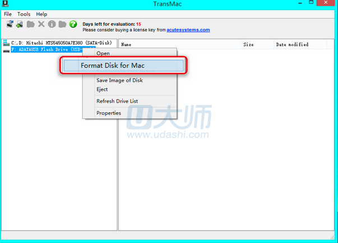The image size is (338, 243).
Task: Click the open disk image toolbar icon
Action: 10,25
